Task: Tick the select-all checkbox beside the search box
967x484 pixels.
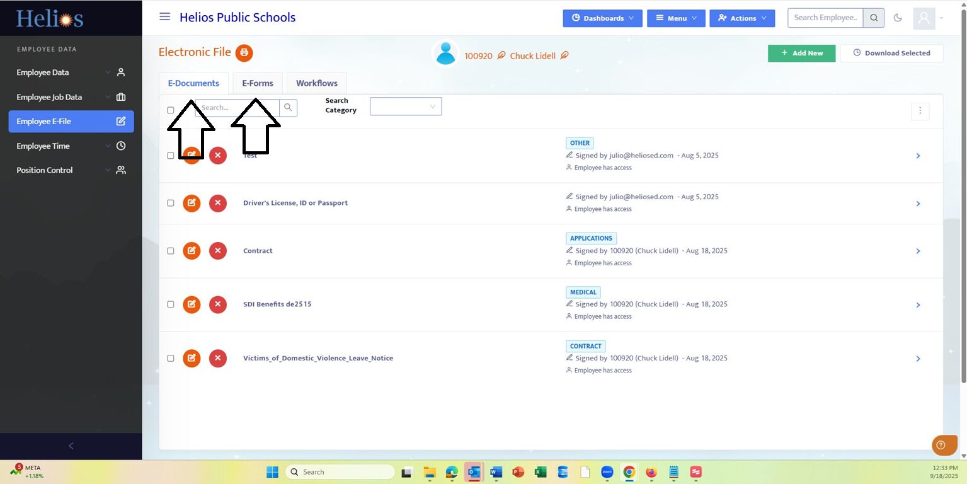Action: click(171, 110)
